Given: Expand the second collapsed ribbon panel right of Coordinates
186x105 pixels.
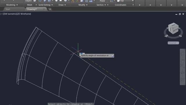Looking at the screenshot, I should point(150,5).
